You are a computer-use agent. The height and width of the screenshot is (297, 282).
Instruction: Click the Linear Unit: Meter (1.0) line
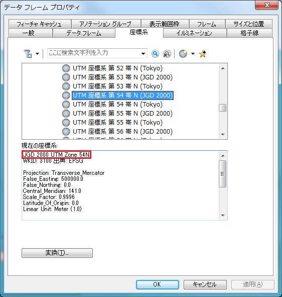point(52,209)
